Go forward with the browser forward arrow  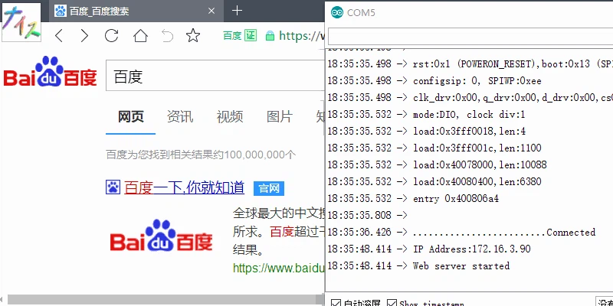84,36
